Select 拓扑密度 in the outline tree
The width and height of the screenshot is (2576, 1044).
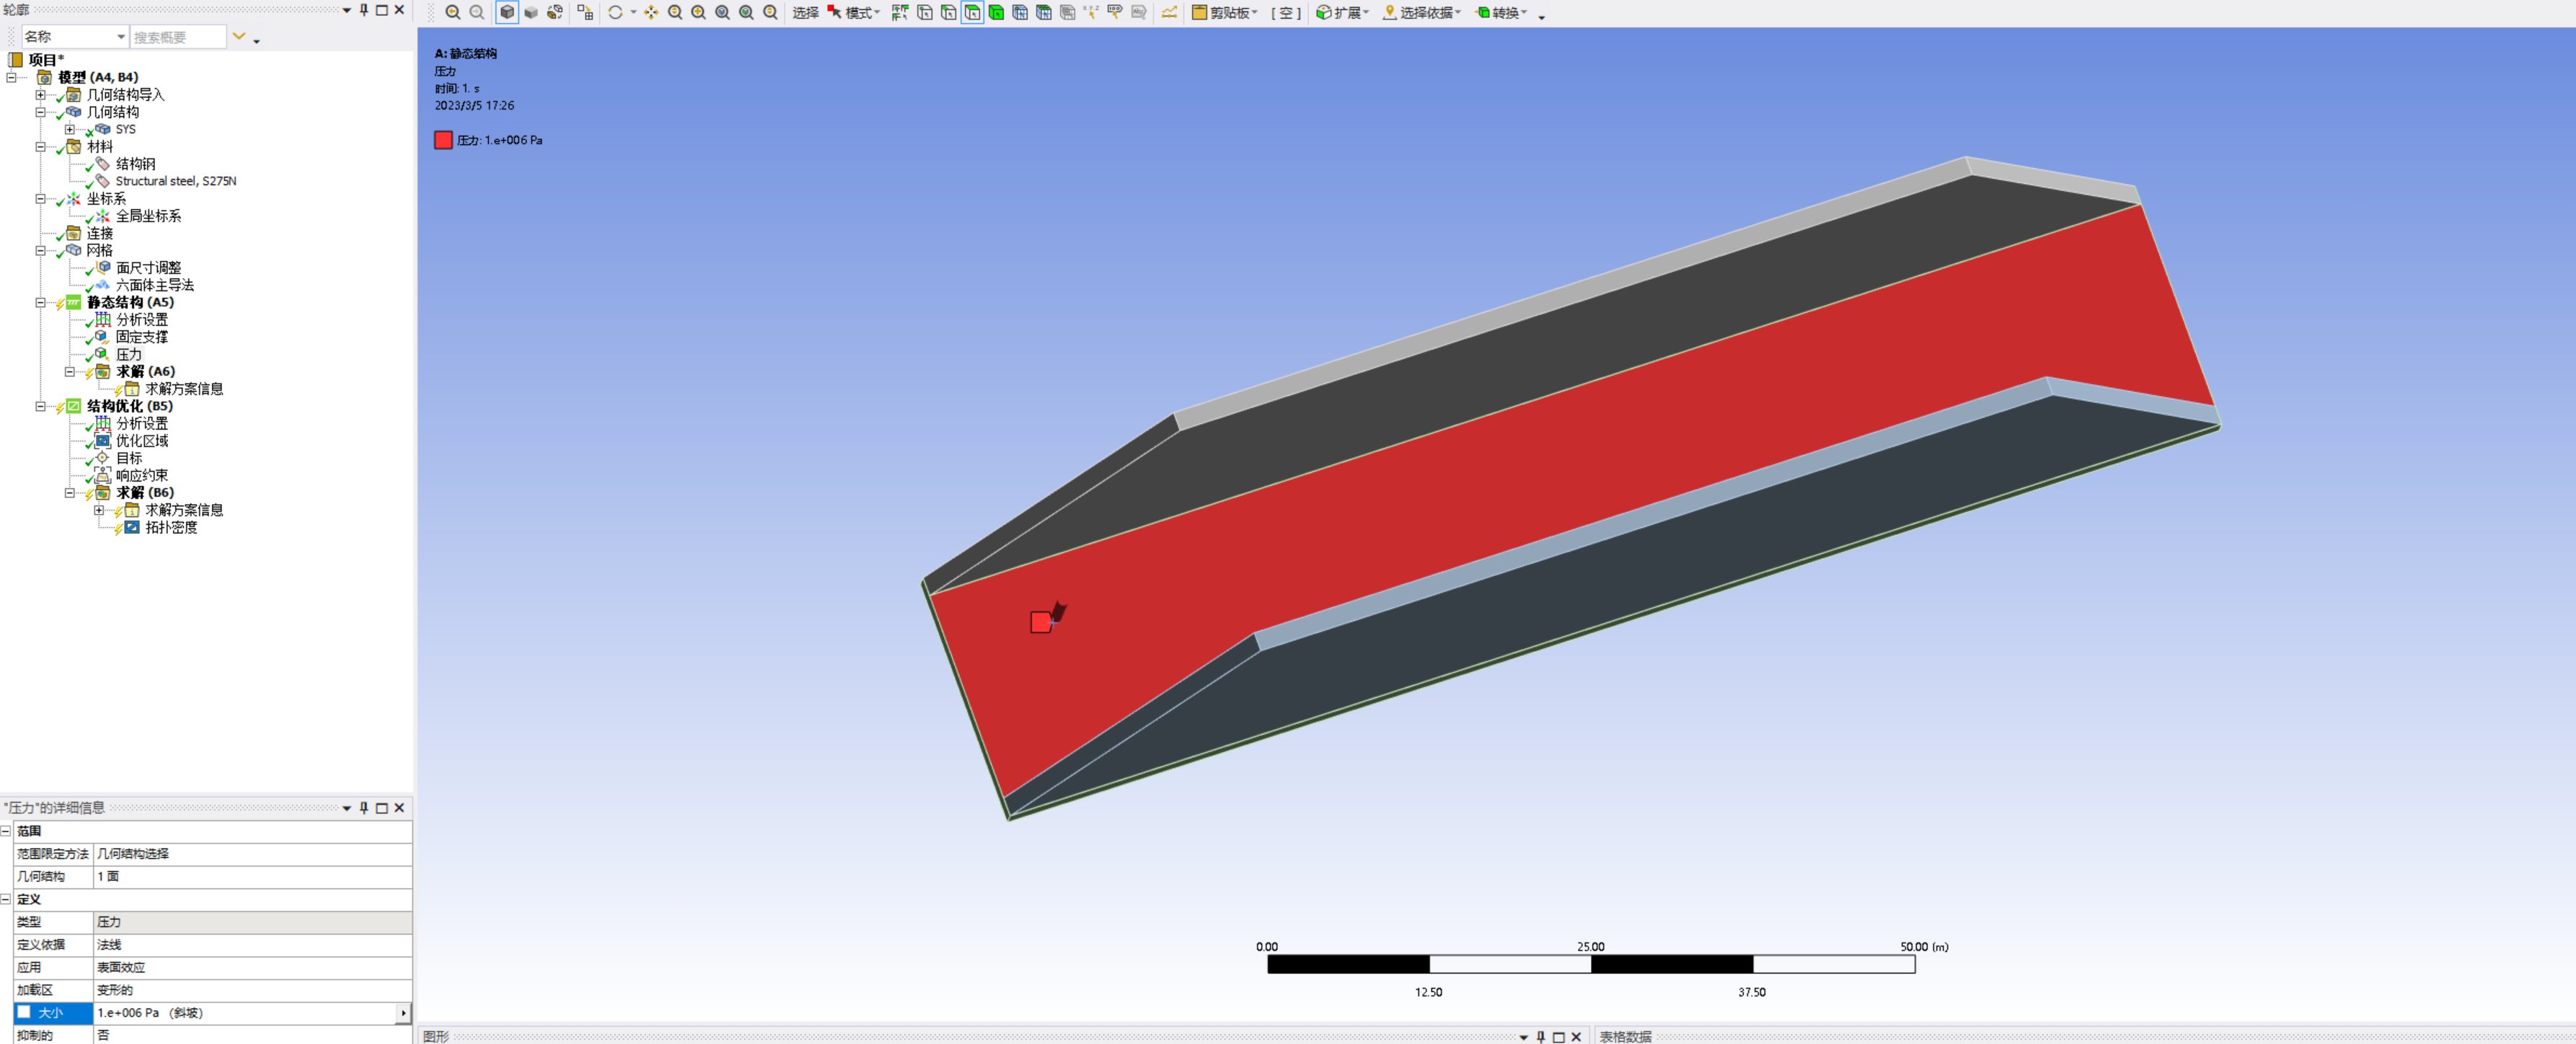(x=172, y=527)
